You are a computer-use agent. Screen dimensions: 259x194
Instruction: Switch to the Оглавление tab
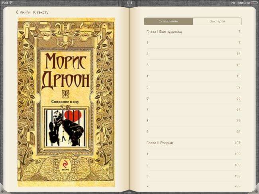pos(168,21)
